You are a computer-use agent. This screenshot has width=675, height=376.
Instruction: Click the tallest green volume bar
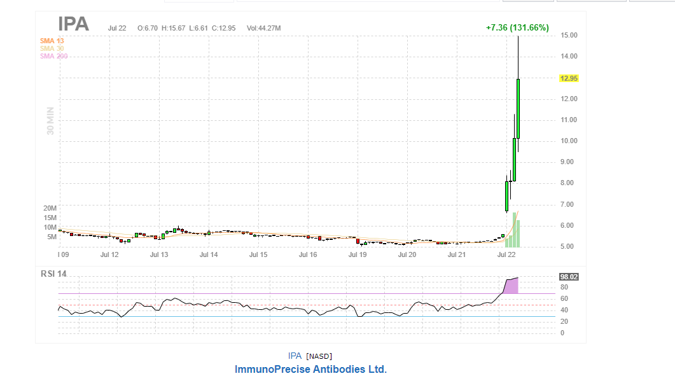click(x=514, y=230)
